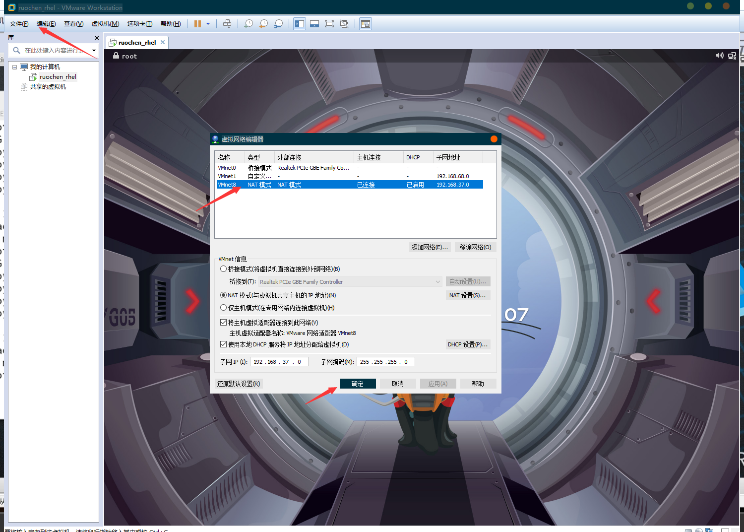The width and height of the screenshot is (744, 532).
Task: Select the 仅主机模式 host-only radio button
Action: point(223,308)
